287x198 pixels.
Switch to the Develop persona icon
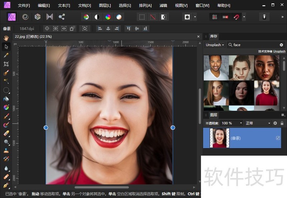pyautogui.click(x=38, y=17)
